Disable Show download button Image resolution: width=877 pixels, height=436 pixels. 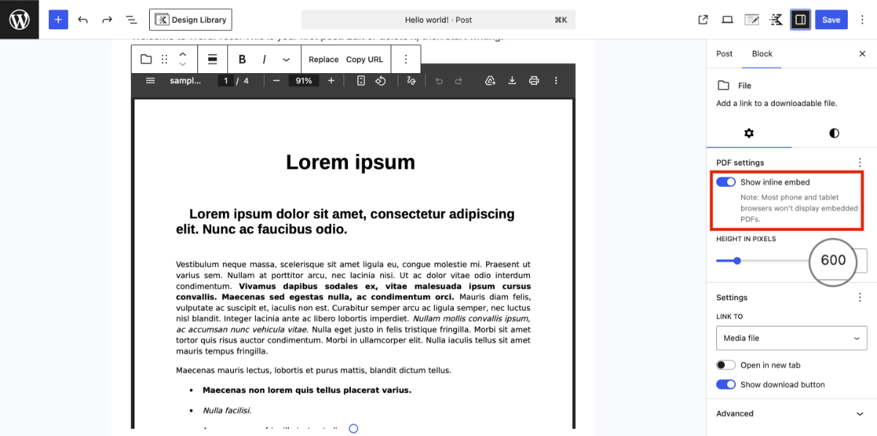tap(726, 385)
